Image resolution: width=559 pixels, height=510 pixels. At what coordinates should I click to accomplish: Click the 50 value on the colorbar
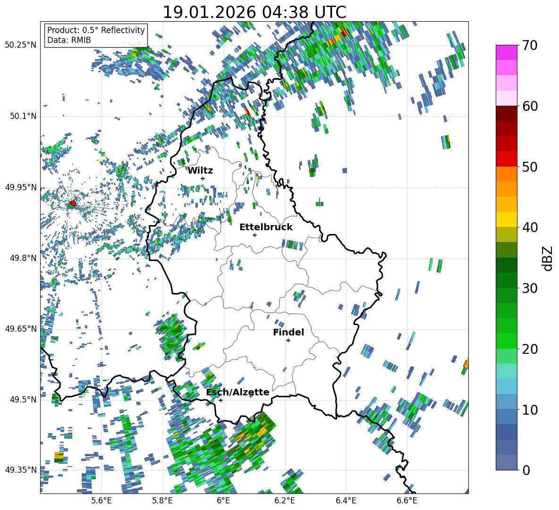530,167
